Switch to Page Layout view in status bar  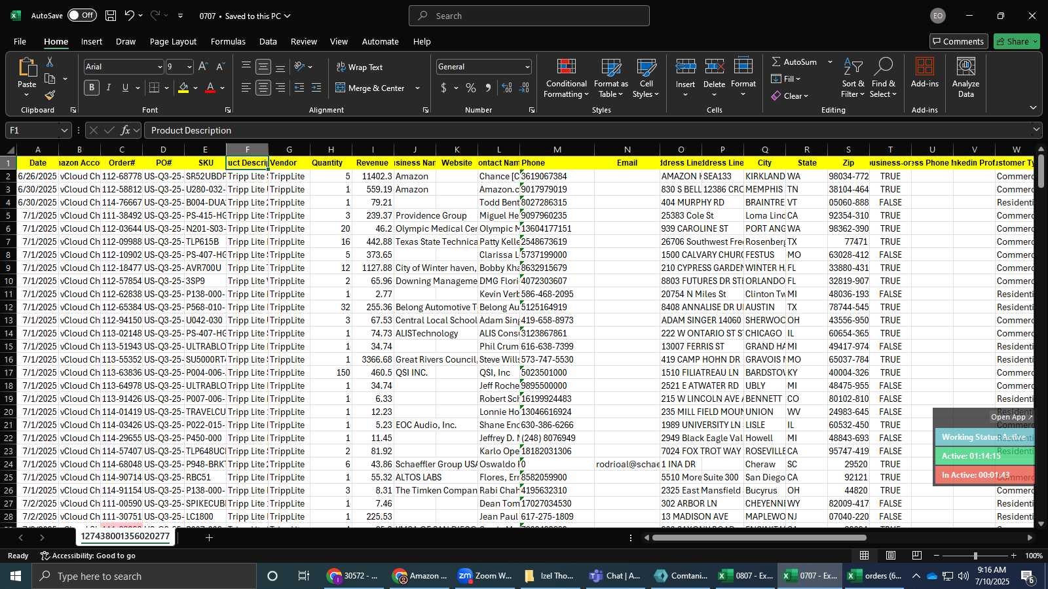pos(891,556)
